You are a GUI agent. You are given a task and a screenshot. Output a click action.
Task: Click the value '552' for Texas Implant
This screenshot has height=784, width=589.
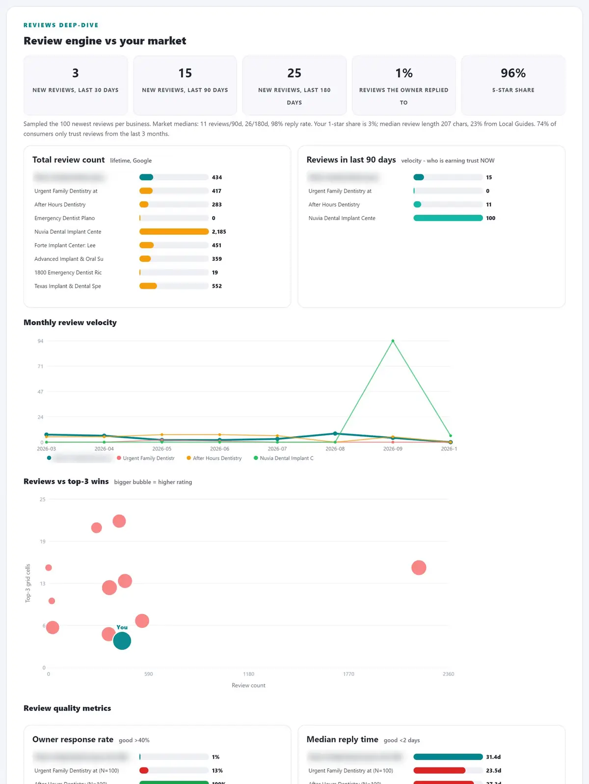point(217,286)
